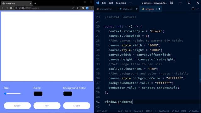Click the Spaces: 4 indentation indicator
This screenshot has height=113, width=201.
(x=139, y=111)
